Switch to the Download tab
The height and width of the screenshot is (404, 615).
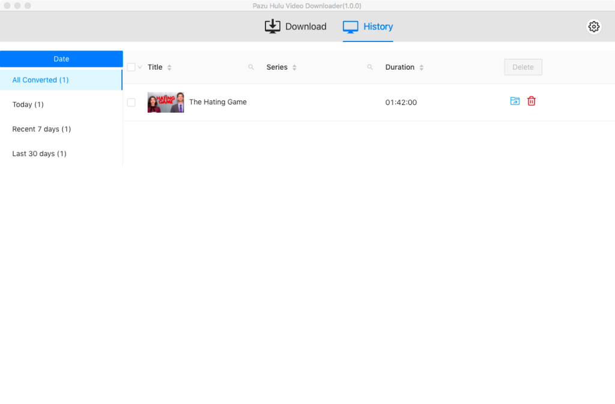pos(295,26)
